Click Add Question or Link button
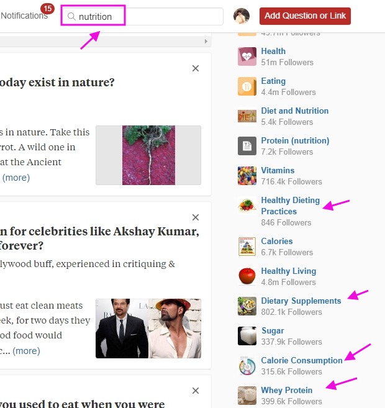Screen dimensions: 385x408 [x=305, y=16]
